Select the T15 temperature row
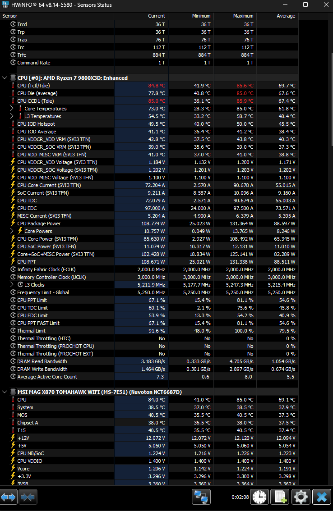Image resolution: width=333 pixels, height=511 pixels. 149,430
